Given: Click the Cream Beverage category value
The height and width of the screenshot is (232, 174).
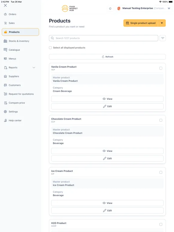Looking at the screenshot, I should pos(62,91).
